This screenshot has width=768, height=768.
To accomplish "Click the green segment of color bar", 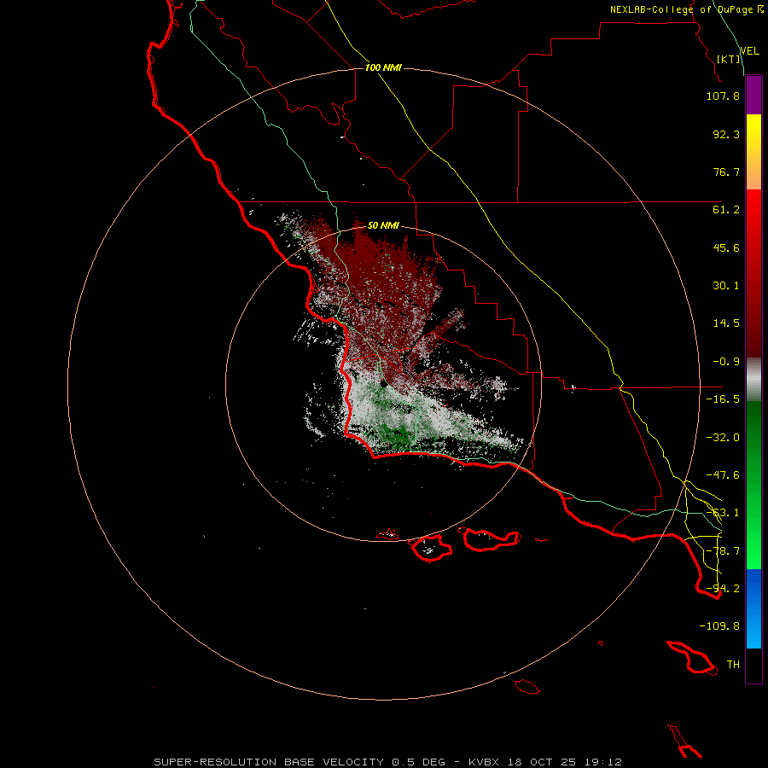I will 753,485.
